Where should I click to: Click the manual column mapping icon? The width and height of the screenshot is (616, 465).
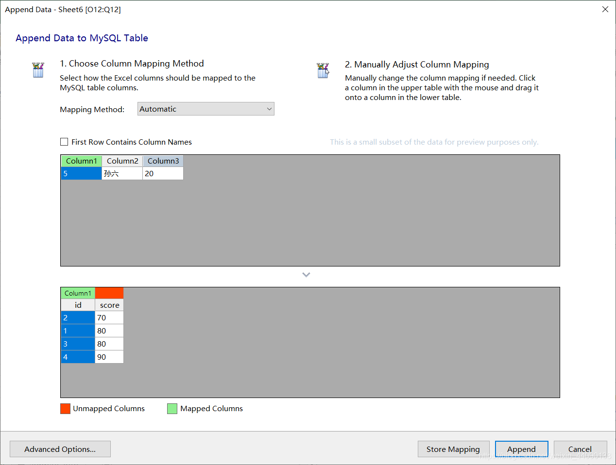pos(323,70)
